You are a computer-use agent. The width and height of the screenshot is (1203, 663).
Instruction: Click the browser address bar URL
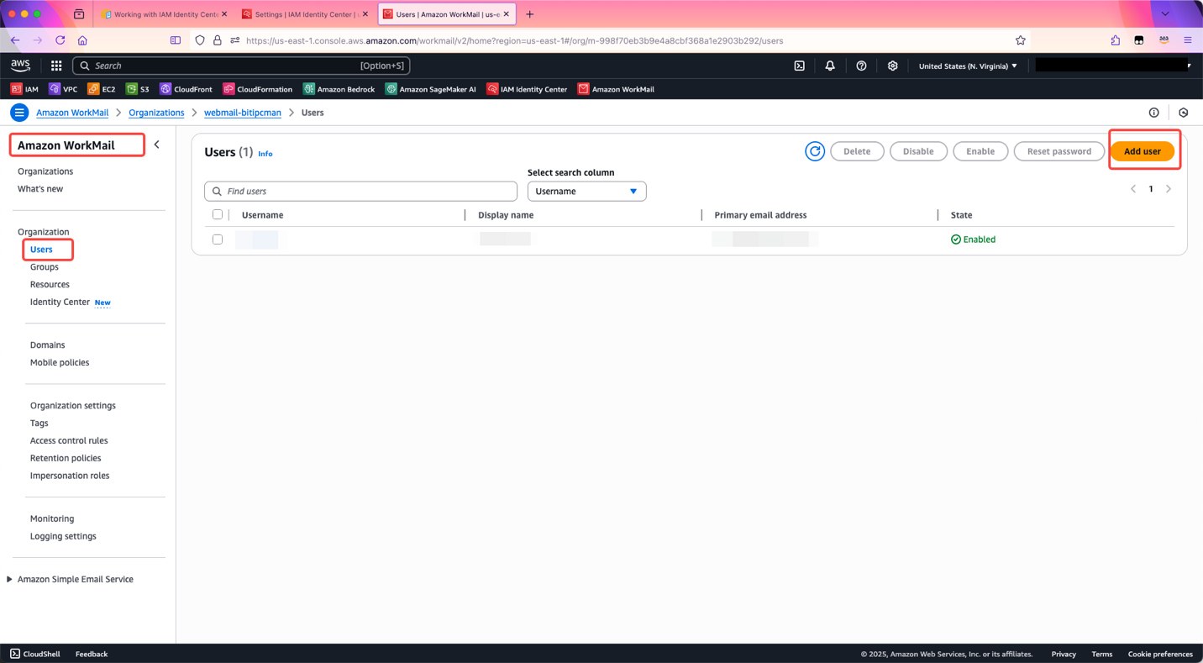(x=514, y=40)
